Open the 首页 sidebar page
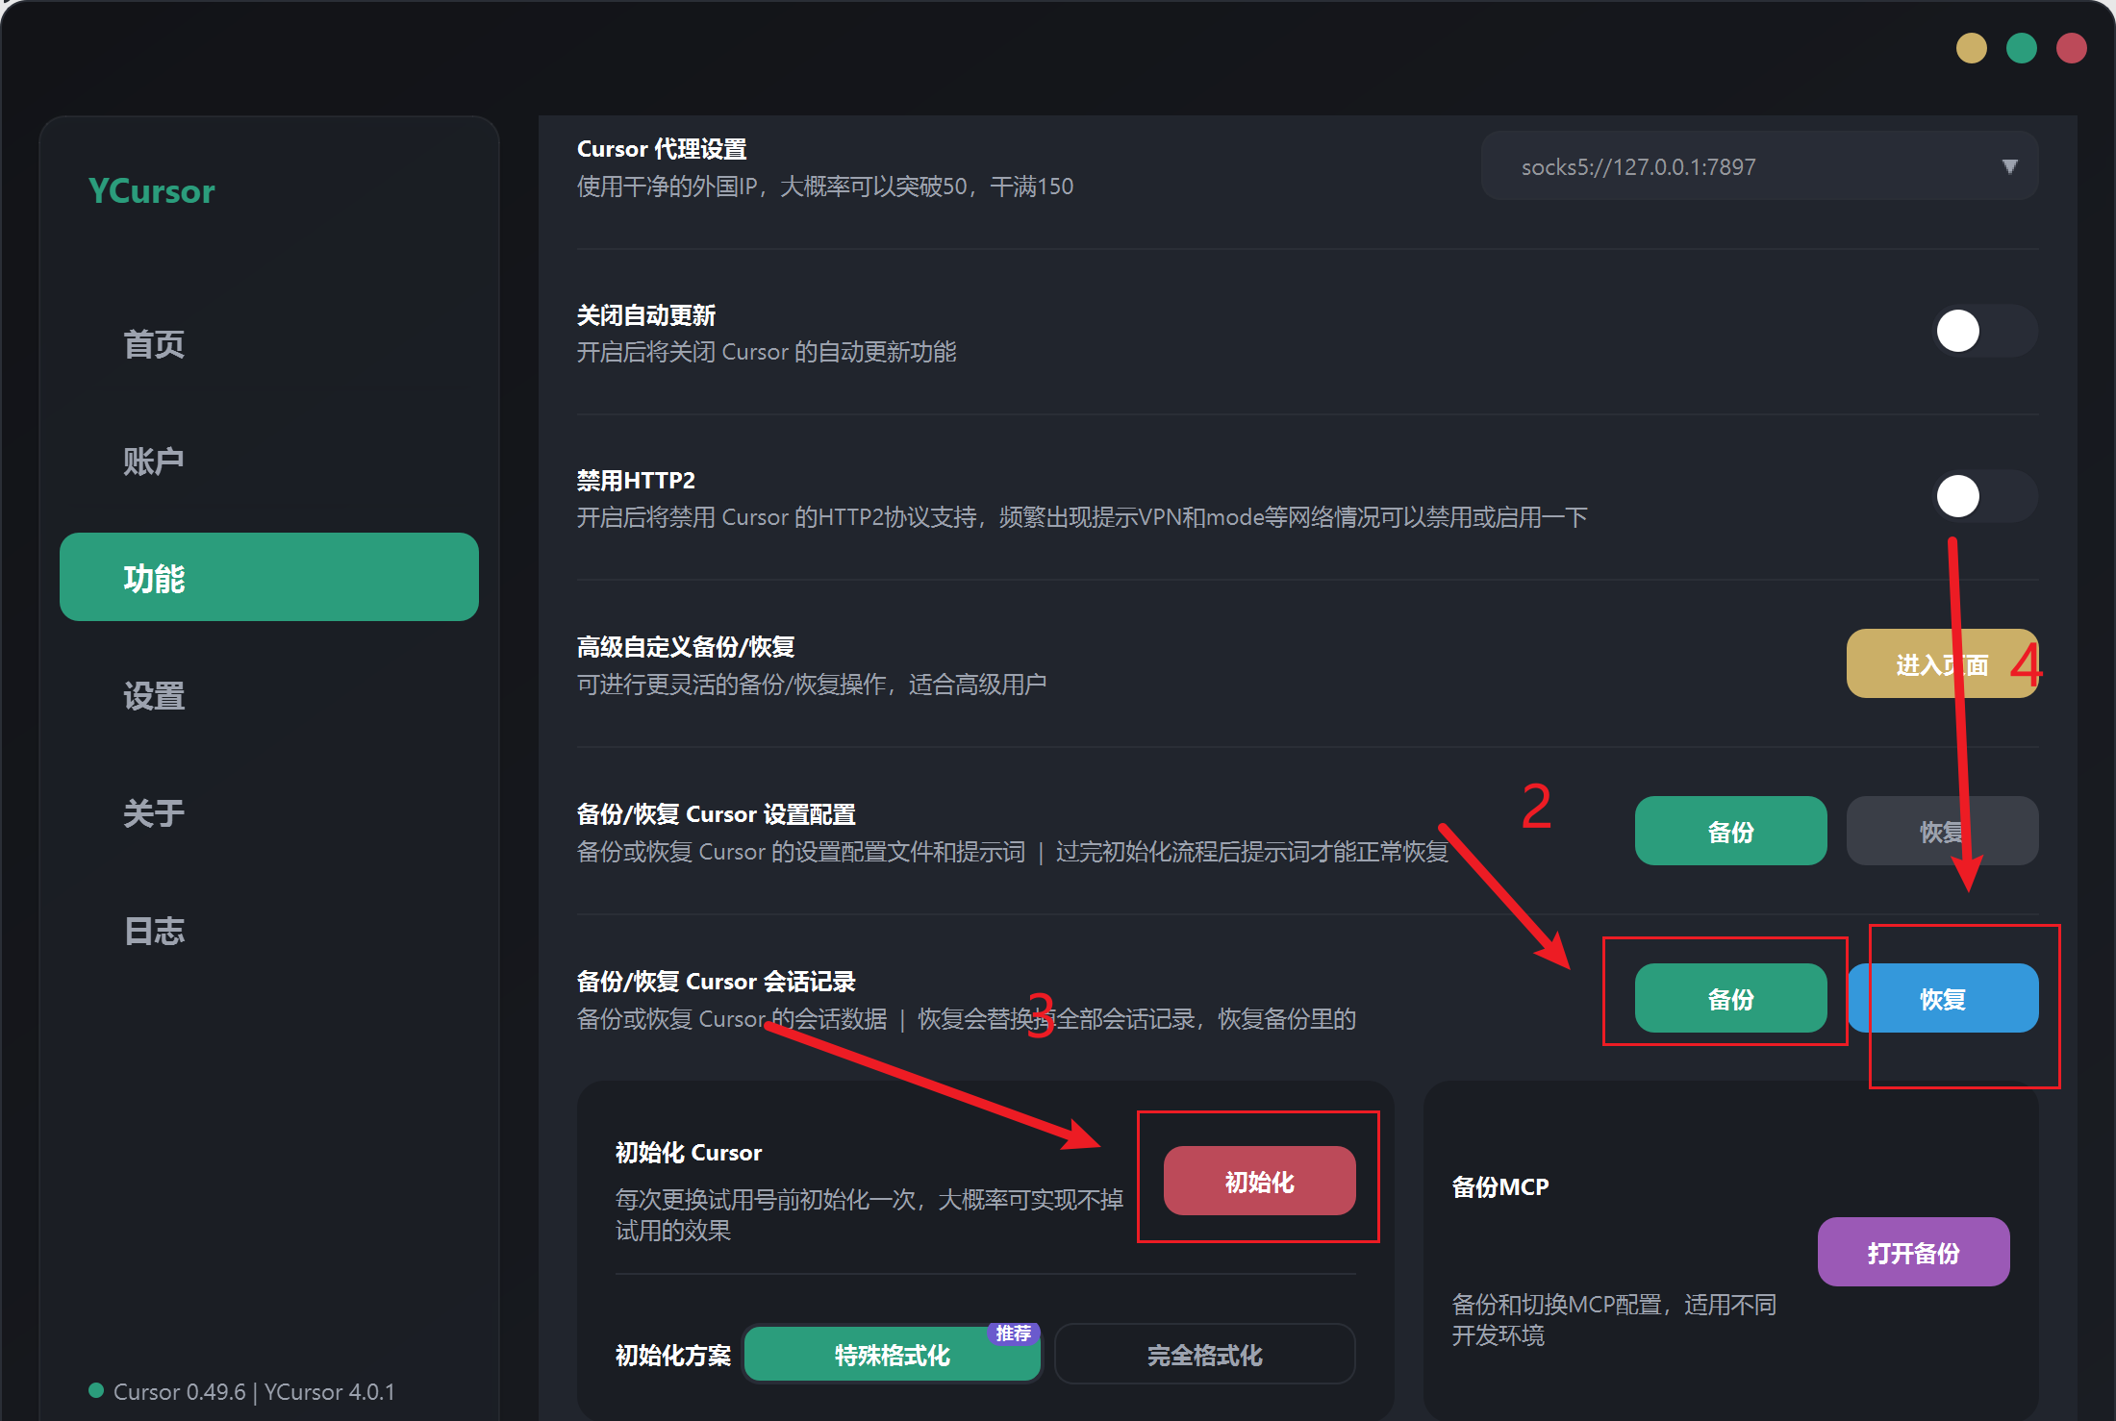 pos(154,344)
